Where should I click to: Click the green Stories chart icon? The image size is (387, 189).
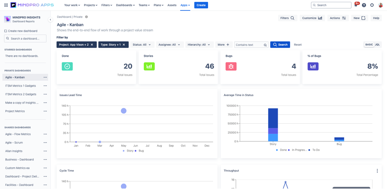coord(149,66)
